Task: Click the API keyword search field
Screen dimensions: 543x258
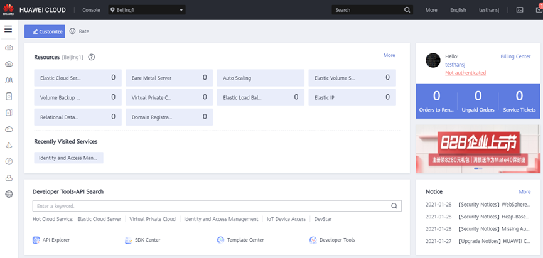Action: [211, 205]
